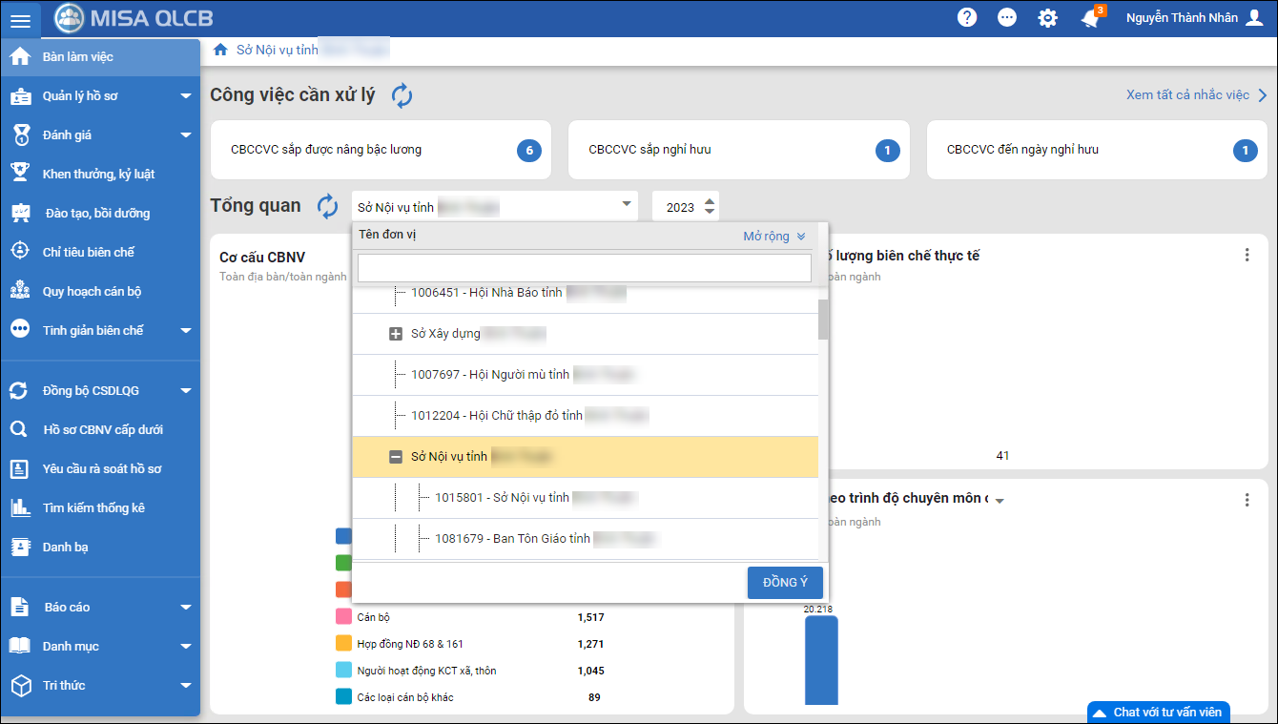Open Khen thưởng, kỷ luật menu item
This screenshot has width=1278, height=724.
point(98,175)
